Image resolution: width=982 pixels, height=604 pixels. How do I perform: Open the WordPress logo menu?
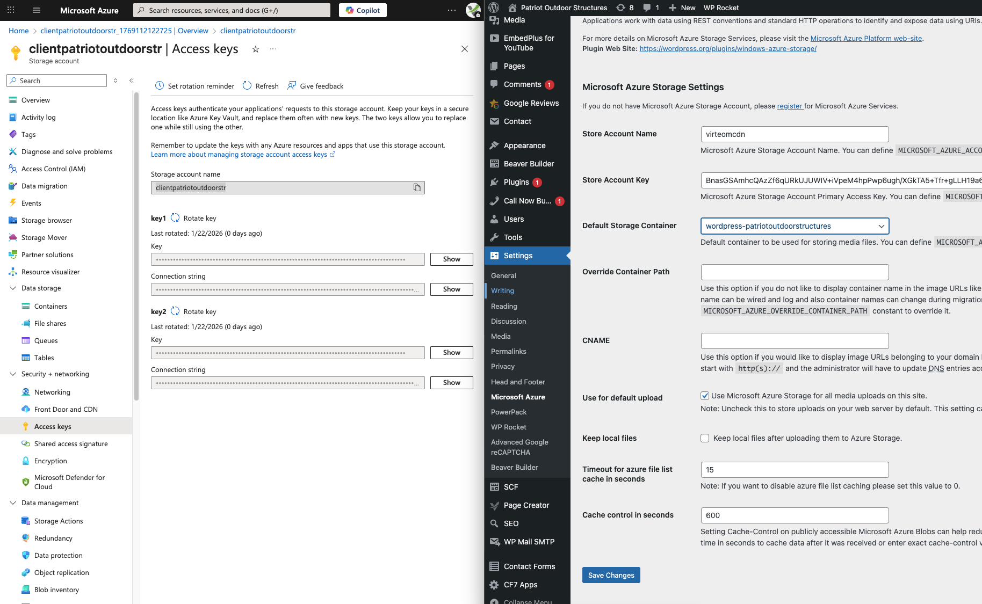(494, 8)
